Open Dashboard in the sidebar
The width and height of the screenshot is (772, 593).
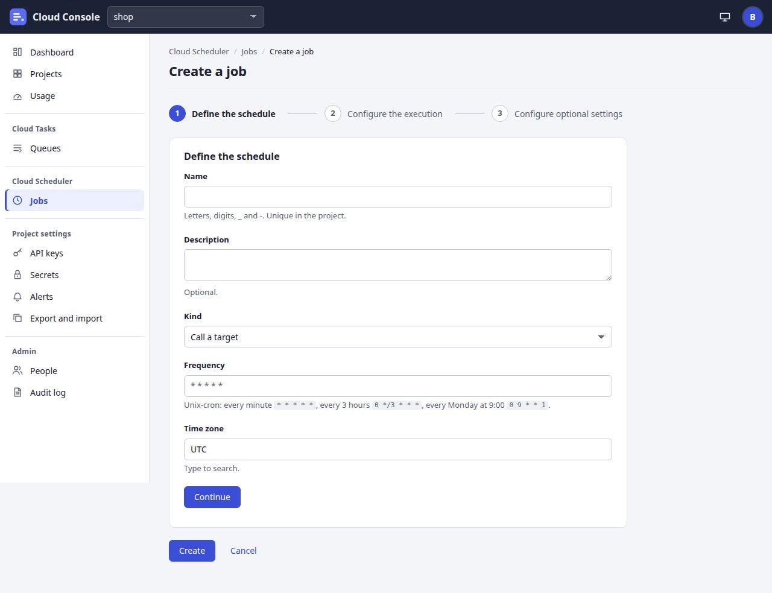[75, 52]
